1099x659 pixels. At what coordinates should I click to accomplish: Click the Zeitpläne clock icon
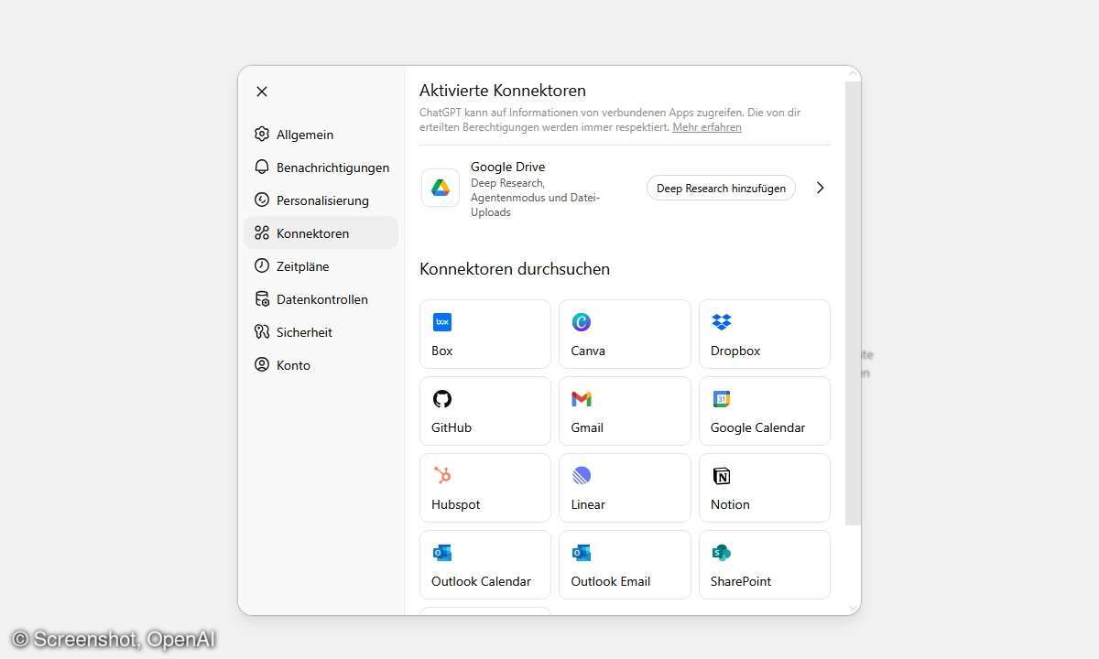[262, 266]
